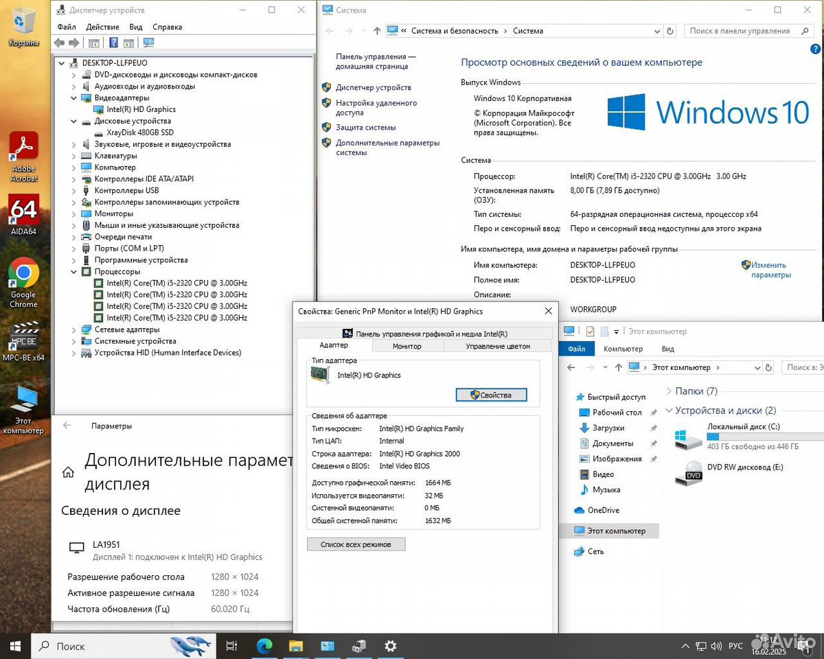Collapse 'Видеоадаптеры' tree node
824x659 pixels.
[x=73, y=98]
